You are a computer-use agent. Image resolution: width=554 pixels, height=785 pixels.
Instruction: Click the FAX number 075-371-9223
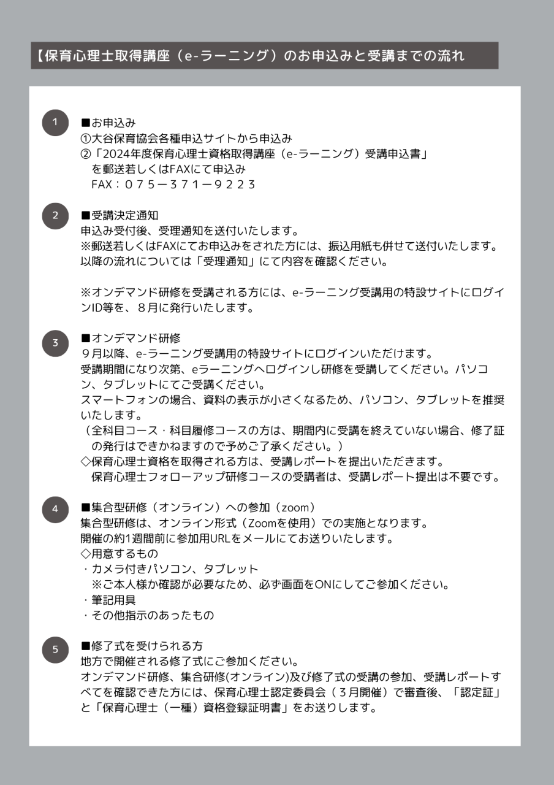(173, 185)
